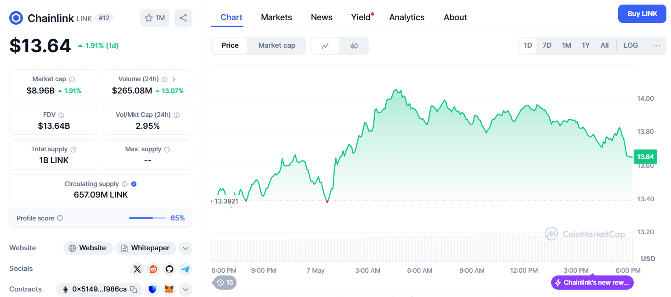Open the News tab
Screen dimensions: 671x297
[321, 17]
